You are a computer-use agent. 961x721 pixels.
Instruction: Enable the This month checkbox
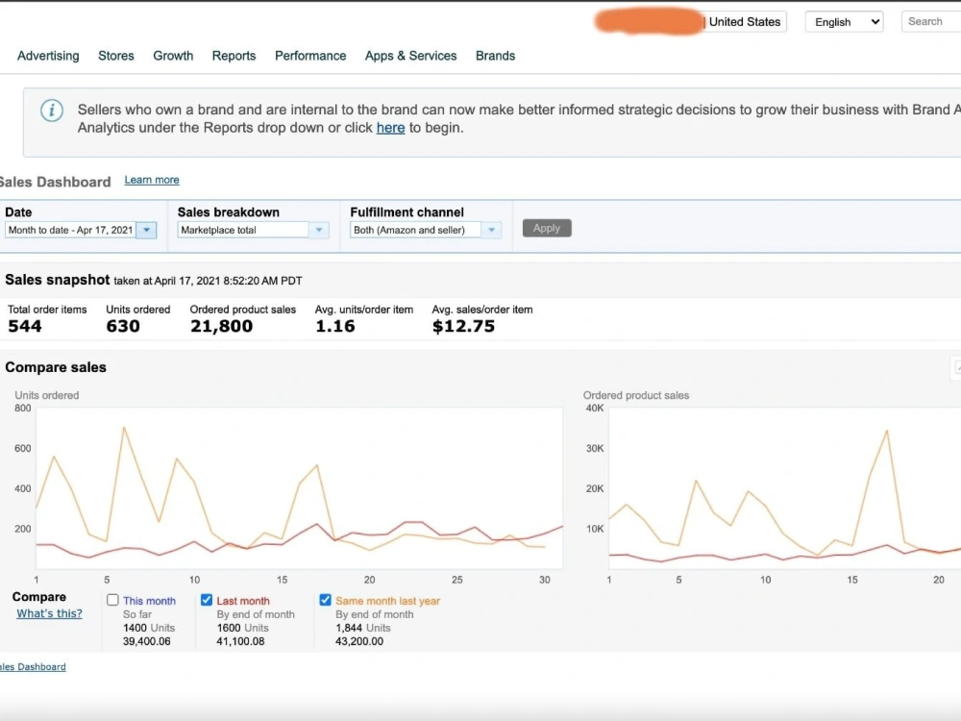tap(112, 600)
